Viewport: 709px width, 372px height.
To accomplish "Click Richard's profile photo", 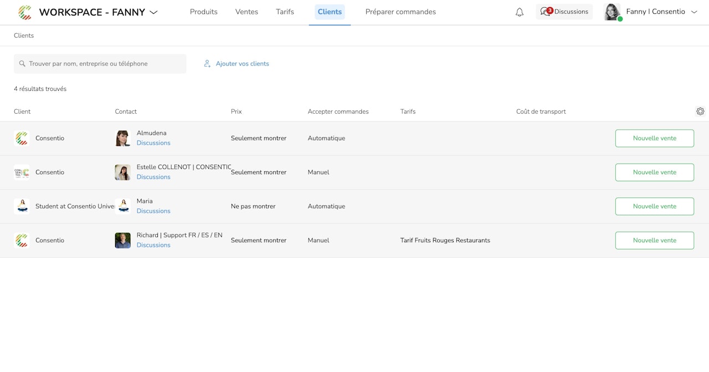I will point(123,241).
